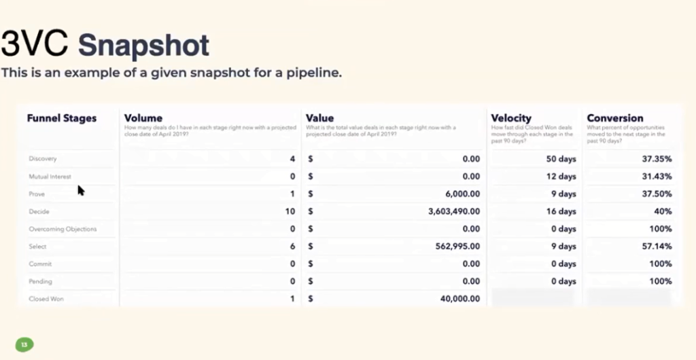
Task: Click the Decide volume cell showing 10
Action: (290, 211)
